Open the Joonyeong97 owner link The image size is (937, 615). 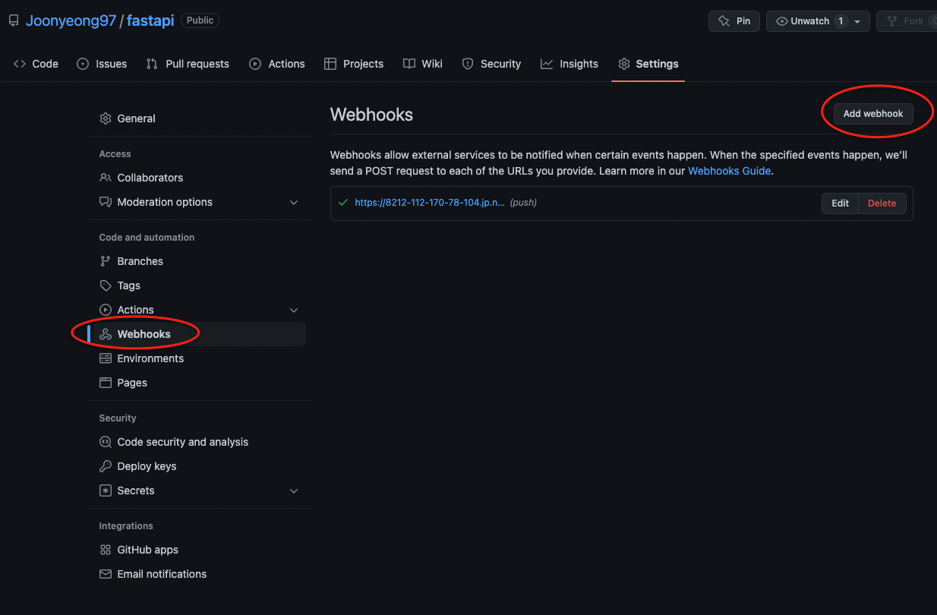pos(71,20)
